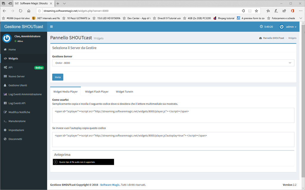Click the Nuovo Server grid icon
Screen dimensions: 305x190
[5, 76]
